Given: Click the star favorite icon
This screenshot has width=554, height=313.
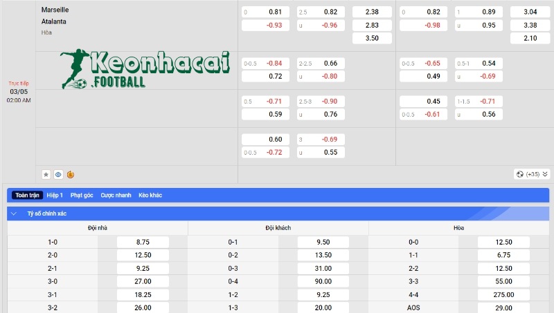Looking at the screenshot, I should (46, 175).
